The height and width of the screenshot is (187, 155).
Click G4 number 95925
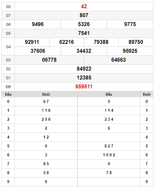tap(130, 51)
